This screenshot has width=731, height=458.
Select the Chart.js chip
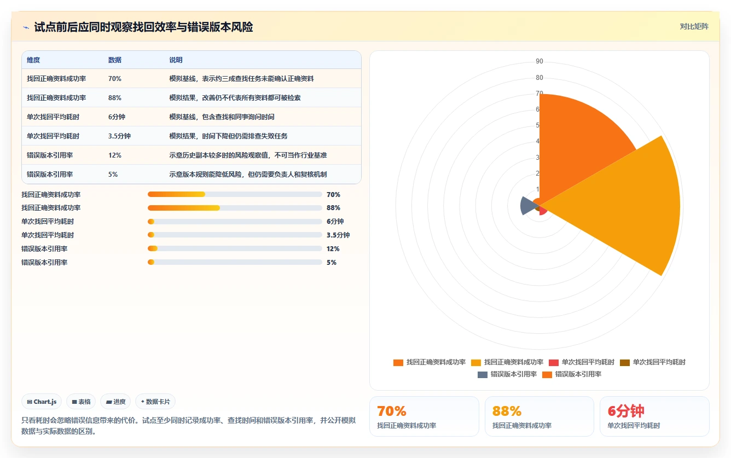(x=42, y=402)
